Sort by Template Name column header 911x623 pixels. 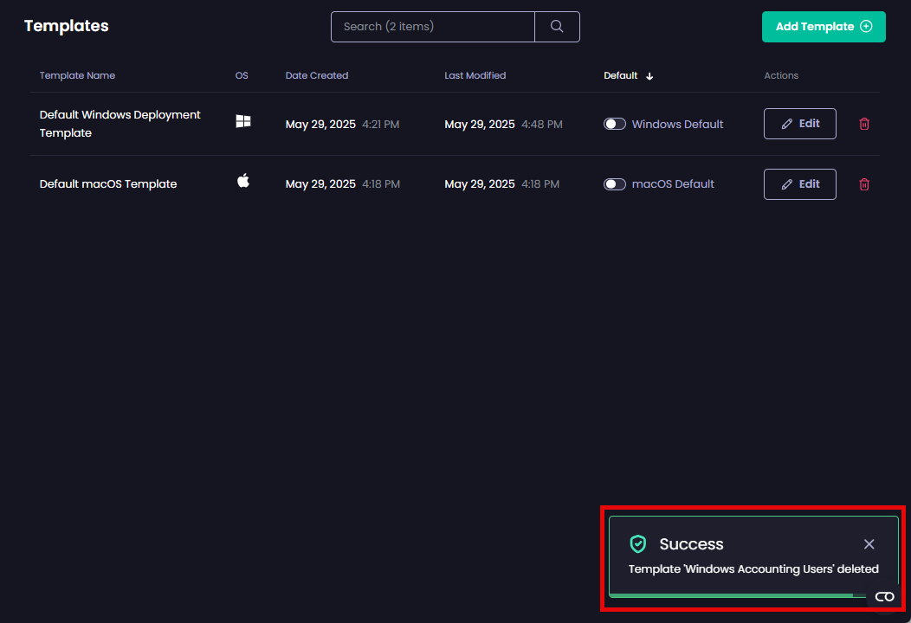(77, 75)
